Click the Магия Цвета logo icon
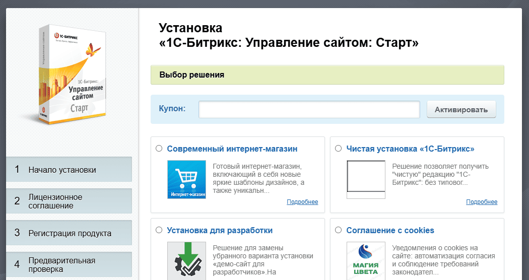 366,260
